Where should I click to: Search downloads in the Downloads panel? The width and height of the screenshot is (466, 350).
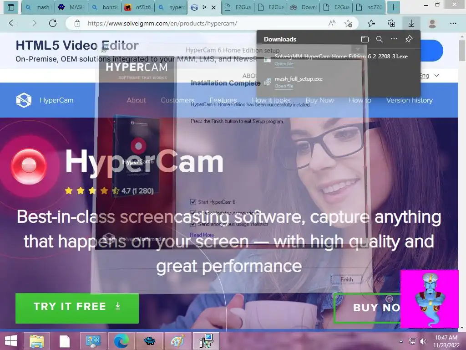tap(380, 39)
